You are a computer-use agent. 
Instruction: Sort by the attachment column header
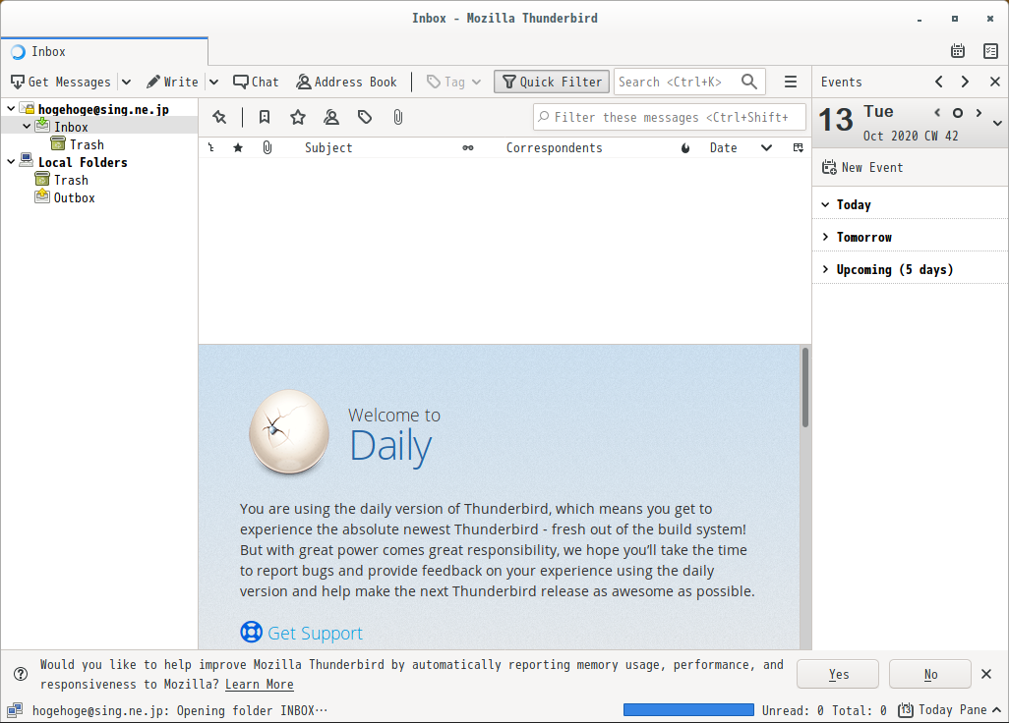coord(267,147)
